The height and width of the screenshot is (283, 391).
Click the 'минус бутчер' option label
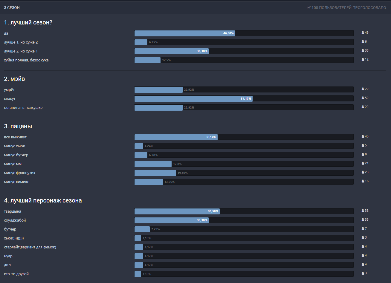pos(16,155)
